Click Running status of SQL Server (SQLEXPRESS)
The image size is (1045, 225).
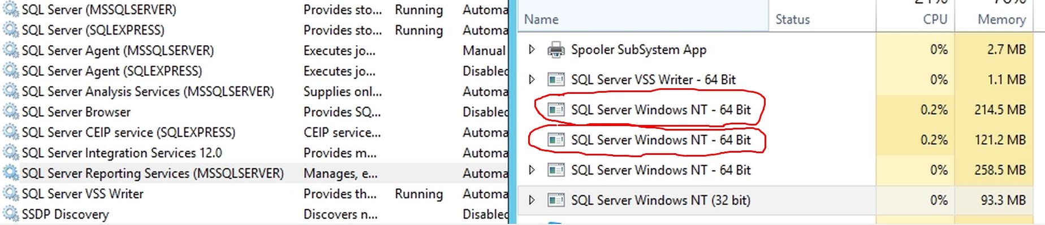[418, 30]
